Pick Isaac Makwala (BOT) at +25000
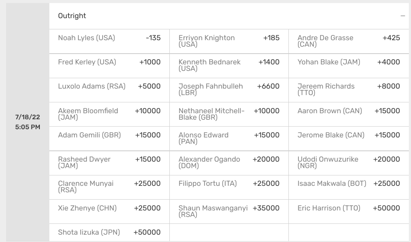The height and width of the screenshot is (242, 411). pyautogui.click(x=349, y=188)
